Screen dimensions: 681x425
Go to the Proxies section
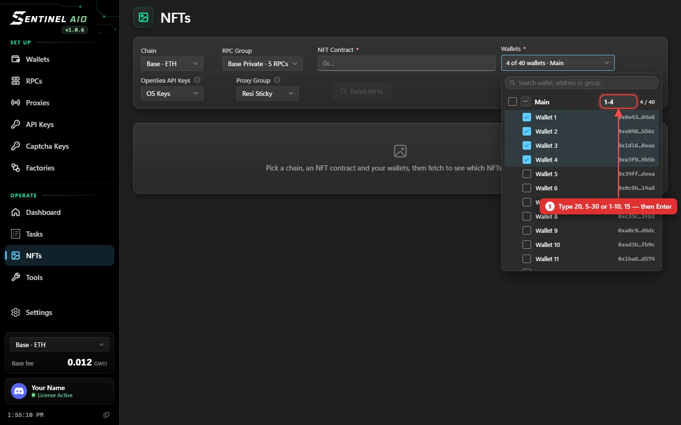coord(59,103)
